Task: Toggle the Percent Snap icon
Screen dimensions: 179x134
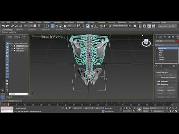Action: tap(101, 26)
